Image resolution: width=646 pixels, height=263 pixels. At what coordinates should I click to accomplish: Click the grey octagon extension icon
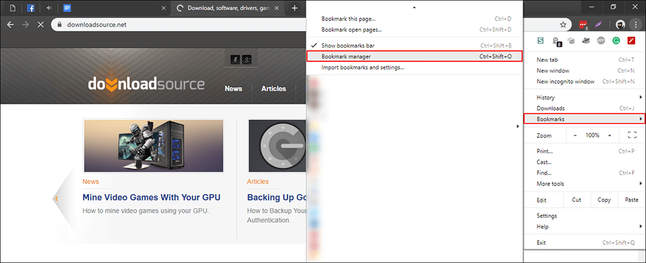pos(601,41)
